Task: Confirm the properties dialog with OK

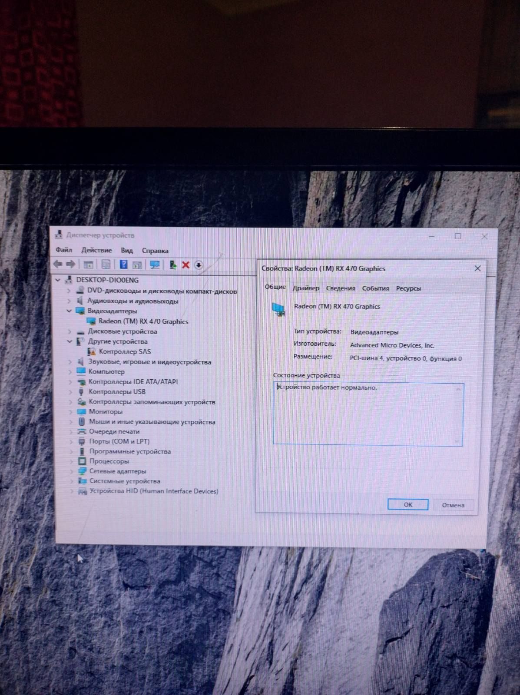Action: [x=408, y=505]
